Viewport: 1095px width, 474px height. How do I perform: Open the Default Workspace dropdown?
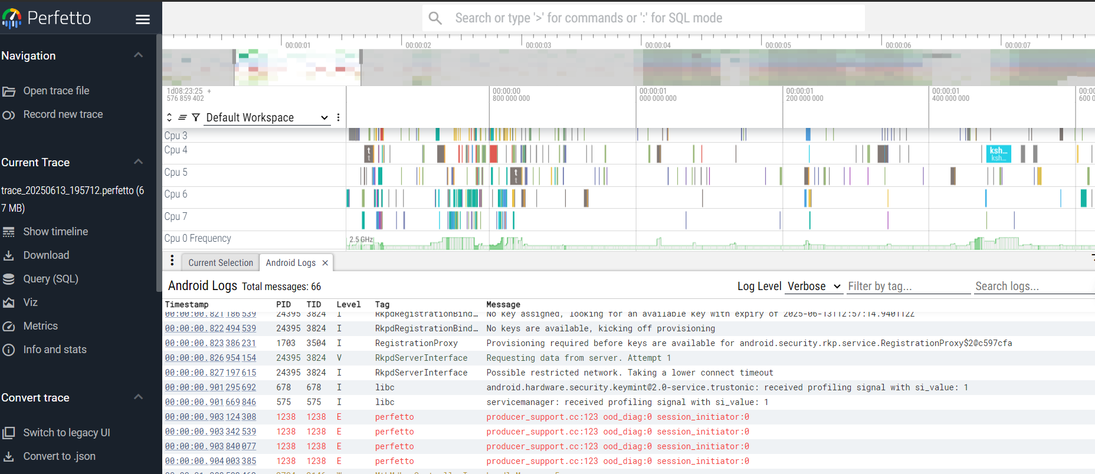(267, 117)
